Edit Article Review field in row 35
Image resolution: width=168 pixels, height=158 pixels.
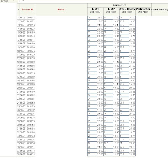coord(124,143)
